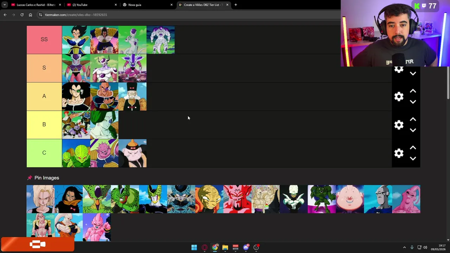Open settings gear for tier A
Viewport: 450px width, 253px height.
pyautogui.click(x=399, y=97)
